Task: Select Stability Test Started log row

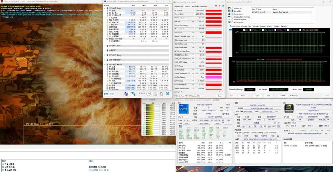Action: coord(282,12)
